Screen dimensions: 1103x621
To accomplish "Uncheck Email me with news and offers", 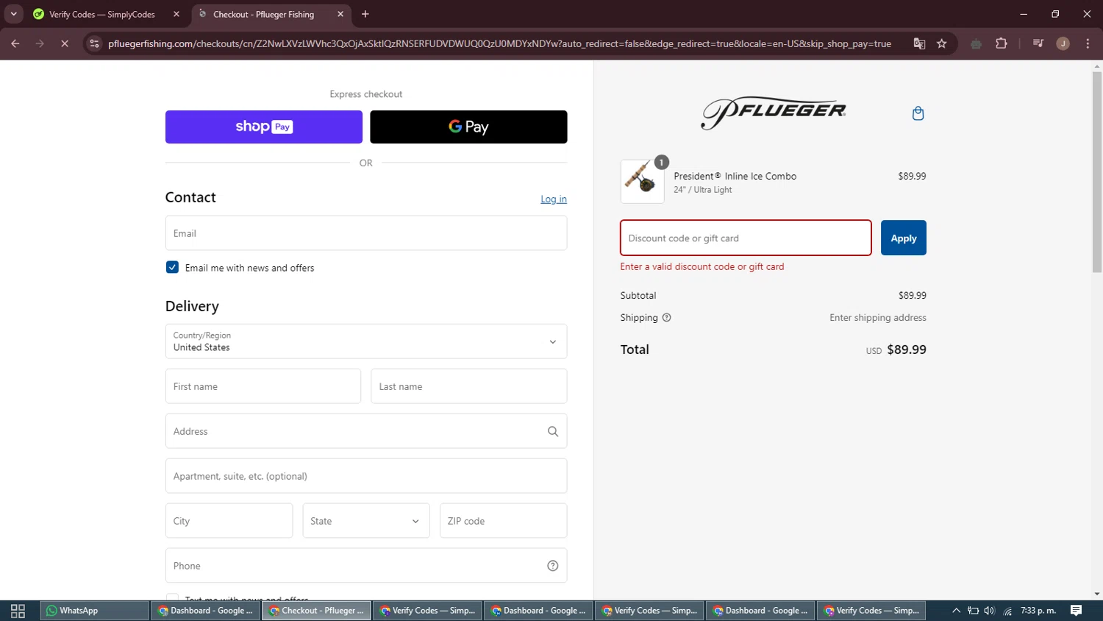I will pyautogui.click(x=172, y=267).
